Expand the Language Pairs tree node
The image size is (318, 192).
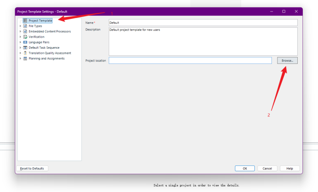pyautogui.click(x=20, y=42)
